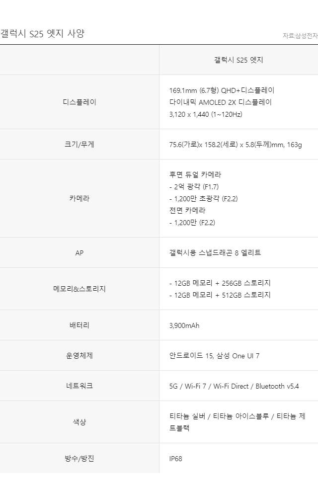318x485 pixels.
Task: Select the '네트워크' row label
Action: 79,386
